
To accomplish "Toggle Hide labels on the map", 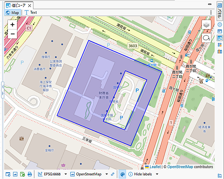I will click(140, 174).
